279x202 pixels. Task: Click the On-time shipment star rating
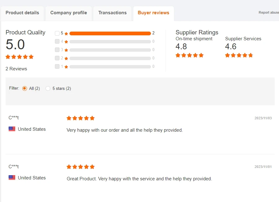pyautogui.click(x=189, y=55)
